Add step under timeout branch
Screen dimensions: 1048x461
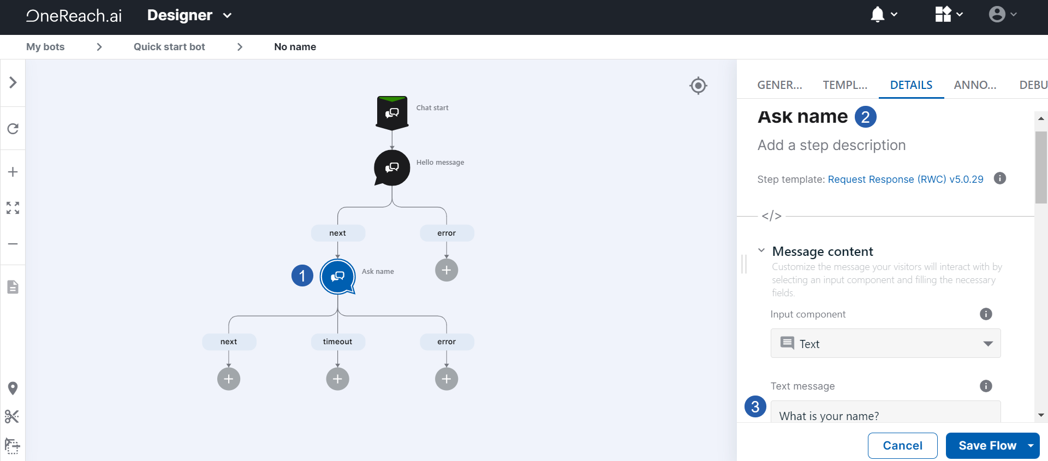pos(338,379)
